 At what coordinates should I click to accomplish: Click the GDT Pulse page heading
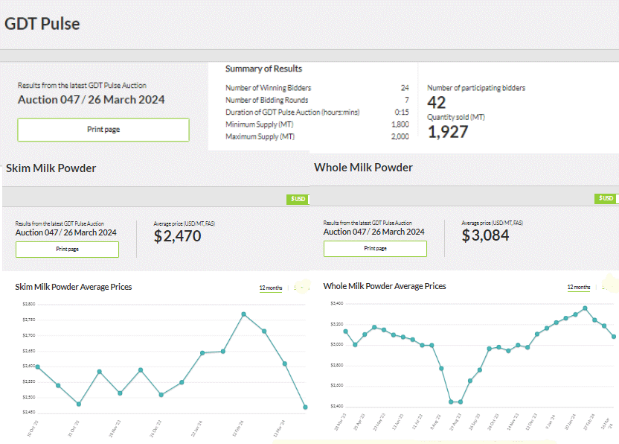(x=42, y=24)
